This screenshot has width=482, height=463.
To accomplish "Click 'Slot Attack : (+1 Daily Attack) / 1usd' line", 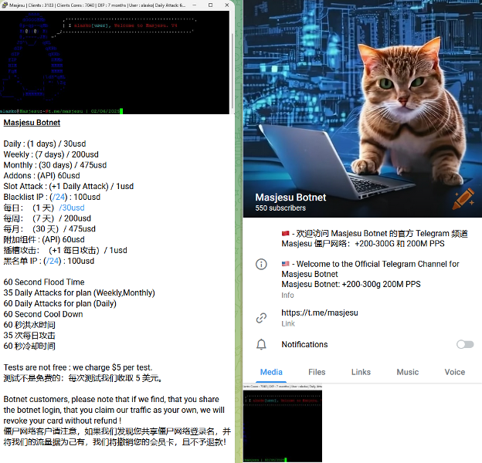I will coord(69,187).
